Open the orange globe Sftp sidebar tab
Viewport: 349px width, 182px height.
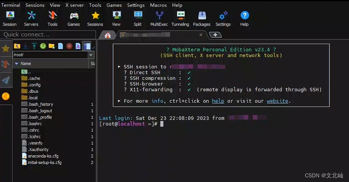[6, 96]
